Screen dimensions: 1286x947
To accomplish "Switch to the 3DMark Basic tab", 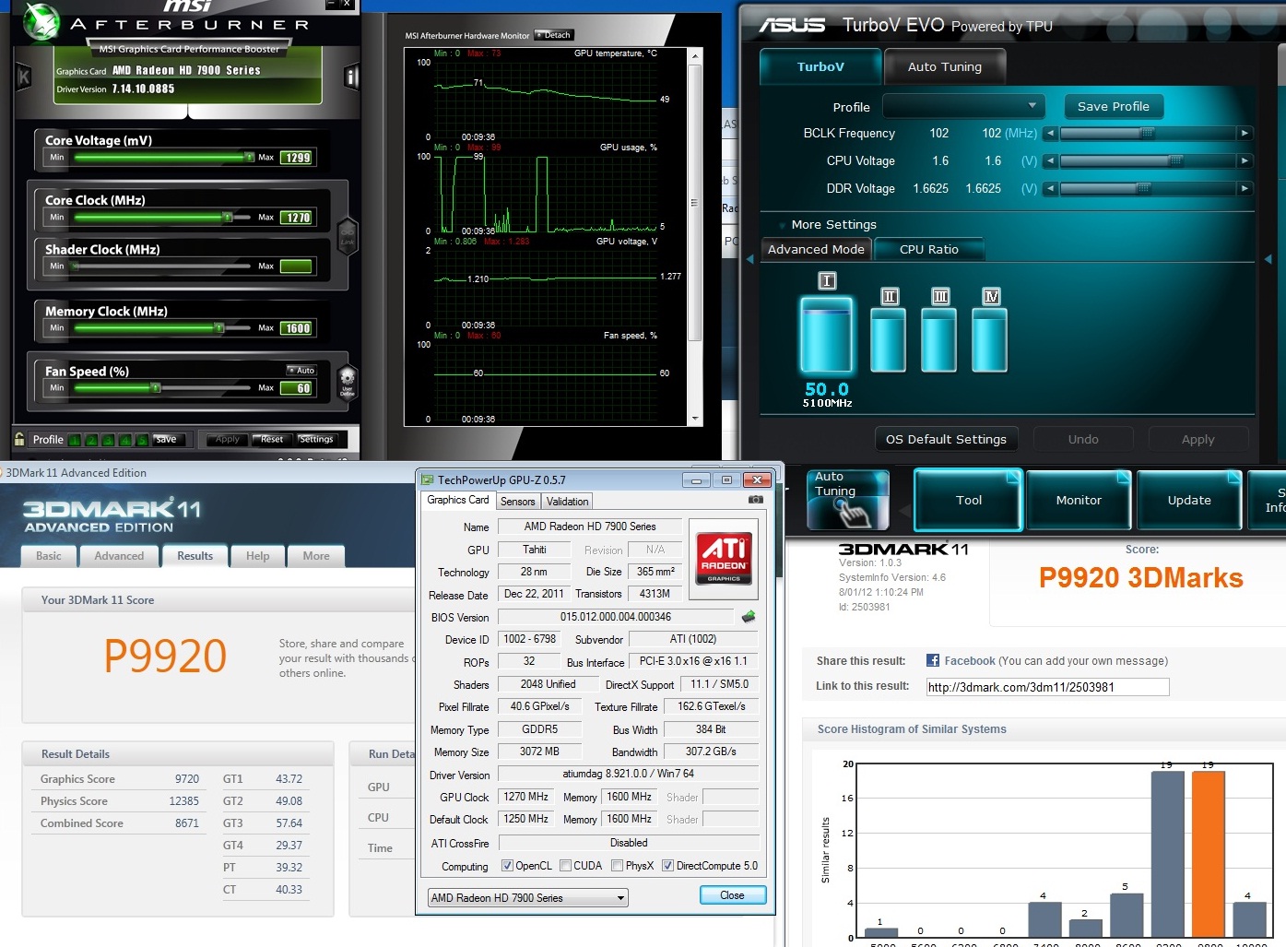I will 49,556.
